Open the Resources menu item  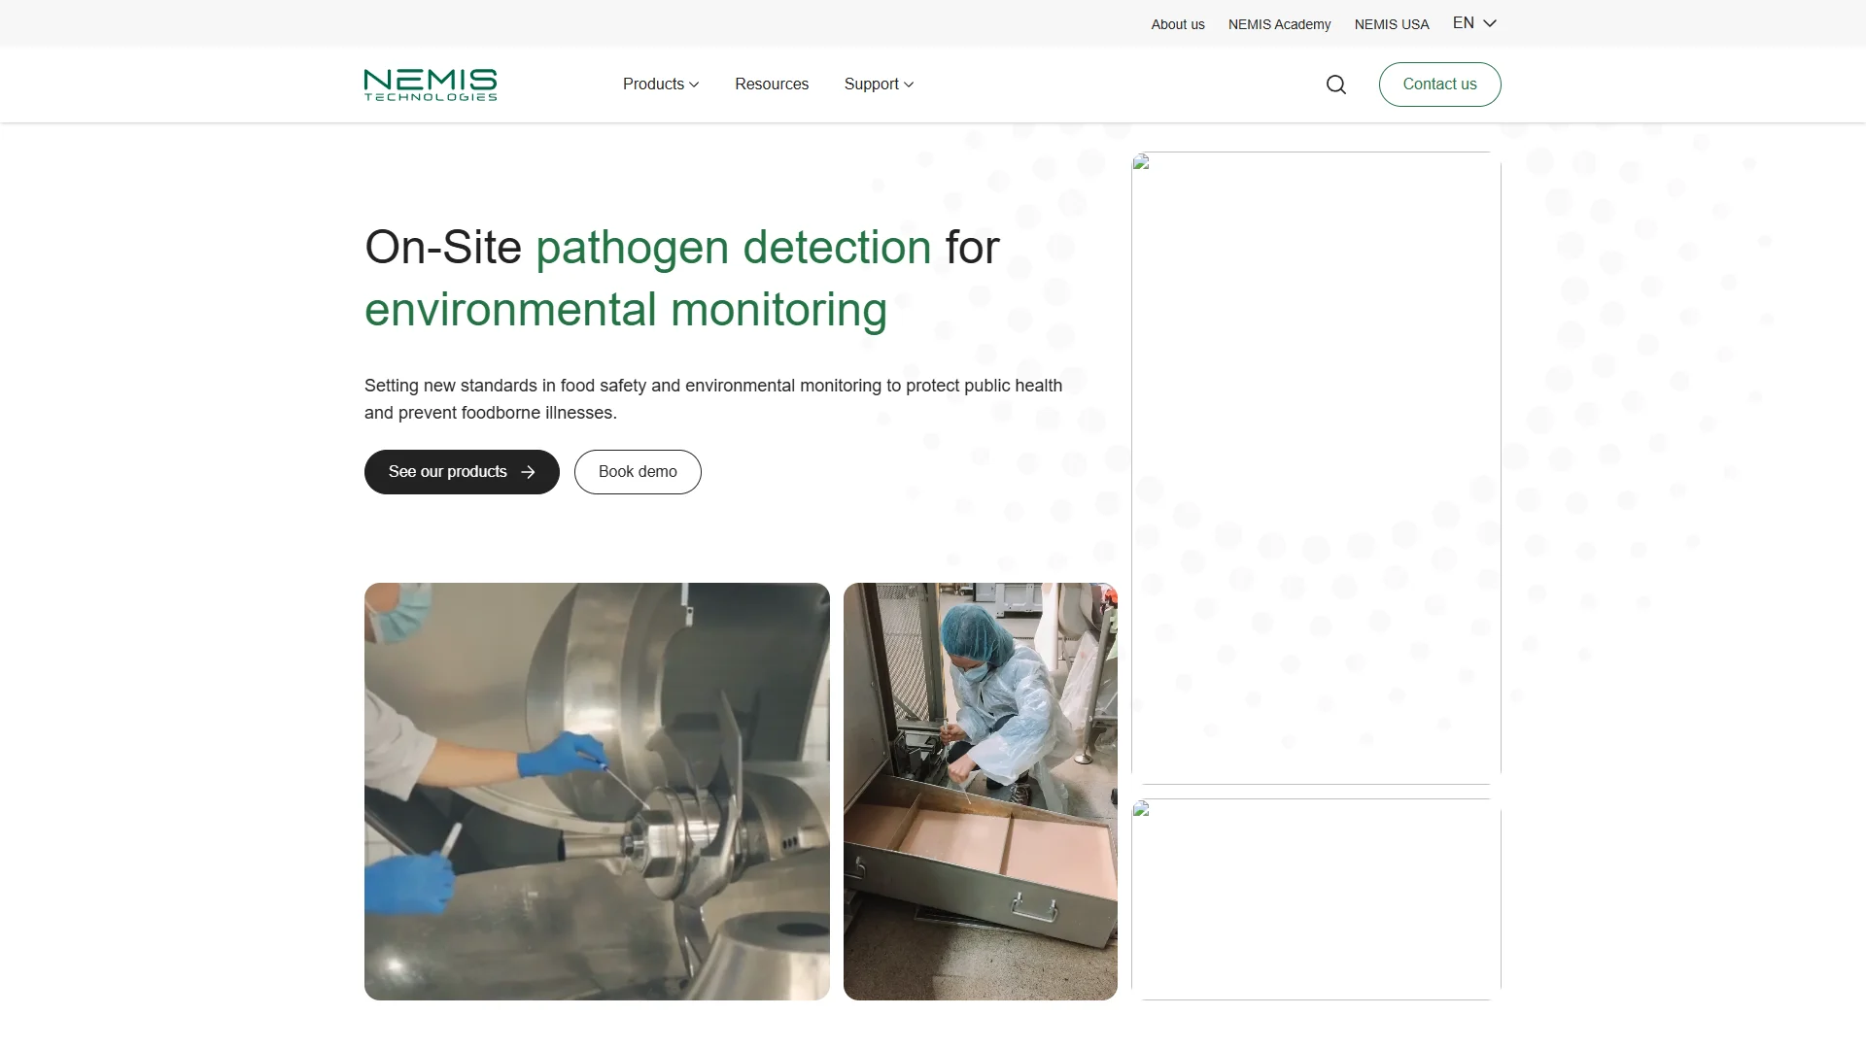click(772, 85)
